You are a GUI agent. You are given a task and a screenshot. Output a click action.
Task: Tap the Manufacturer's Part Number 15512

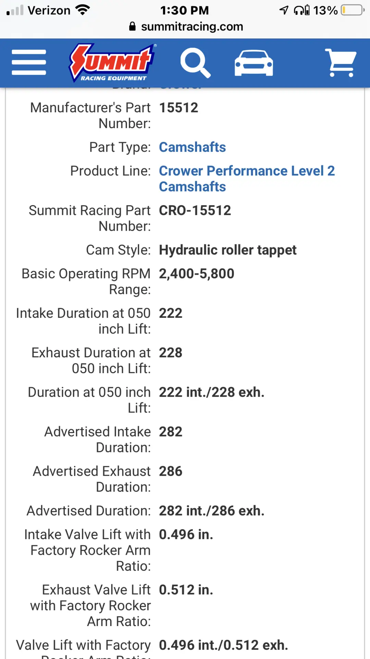(x=178, y=108)
